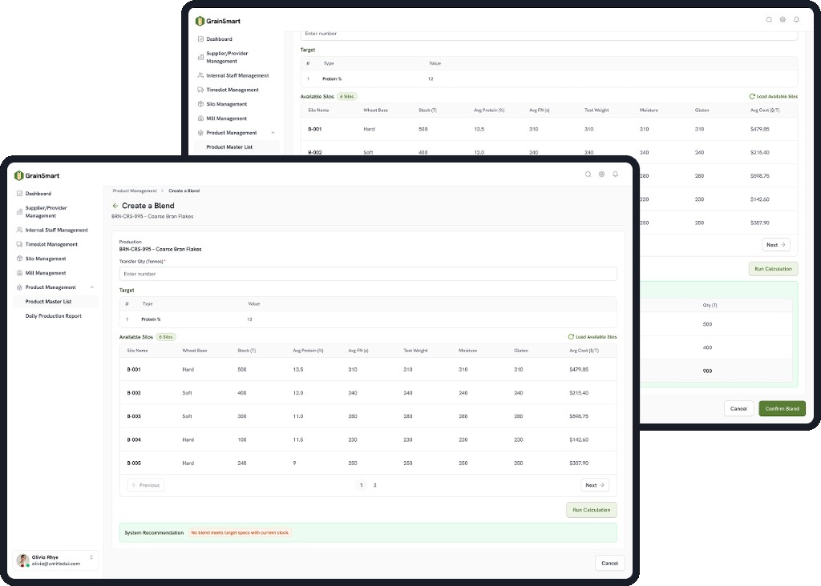The width and height of the screenshot is (821, 586).
Task: Click Cancel at bottom of front window
Action: pos(609,563)
